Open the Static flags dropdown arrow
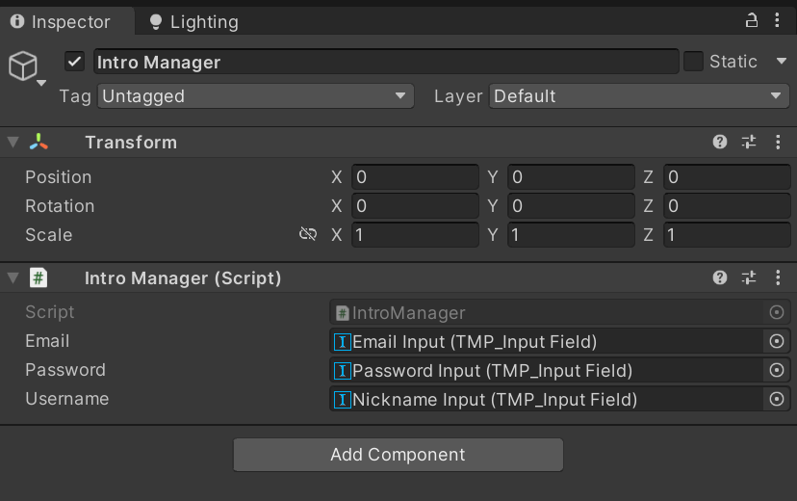The width and height of the screenshot is (797, 501). pos(782,61)
